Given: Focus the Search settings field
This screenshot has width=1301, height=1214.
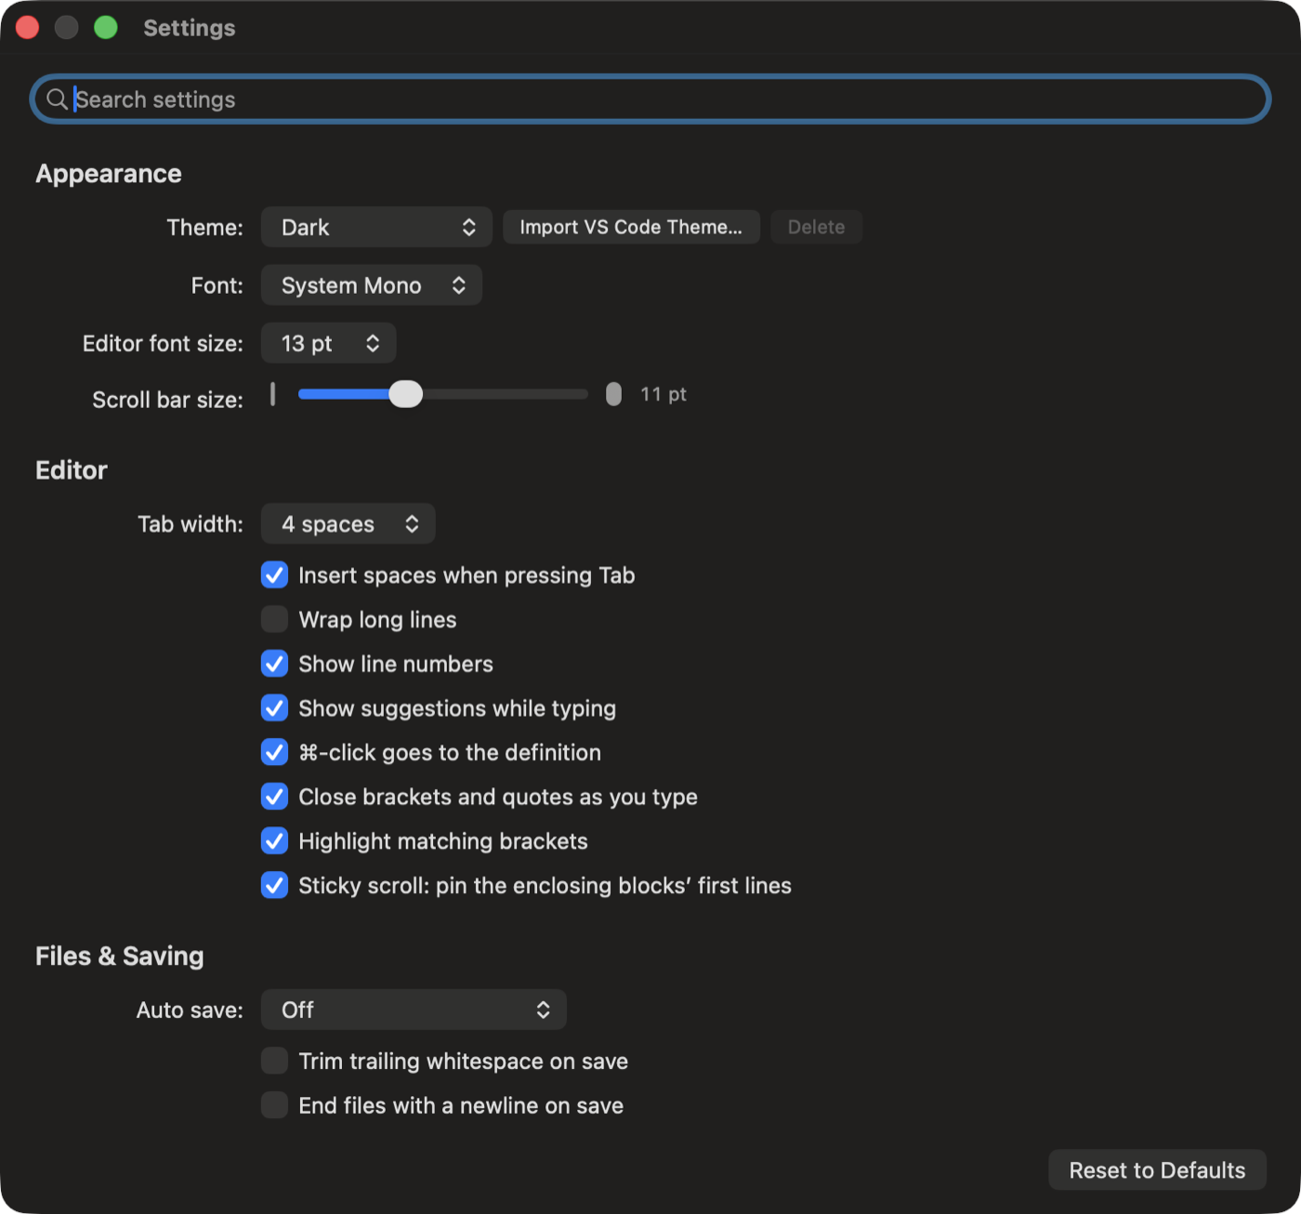Looking at the screenshot, I should (650, 99).
